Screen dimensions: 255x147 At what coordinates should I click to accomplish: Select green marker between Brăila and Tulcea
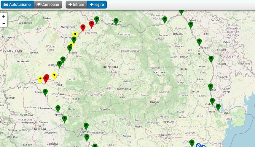(218, 107)
